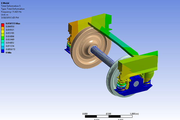Select the Unit: m label
The width and height of the screenshot is (180, 120).
pyautogui.click(x=4, y=15)
